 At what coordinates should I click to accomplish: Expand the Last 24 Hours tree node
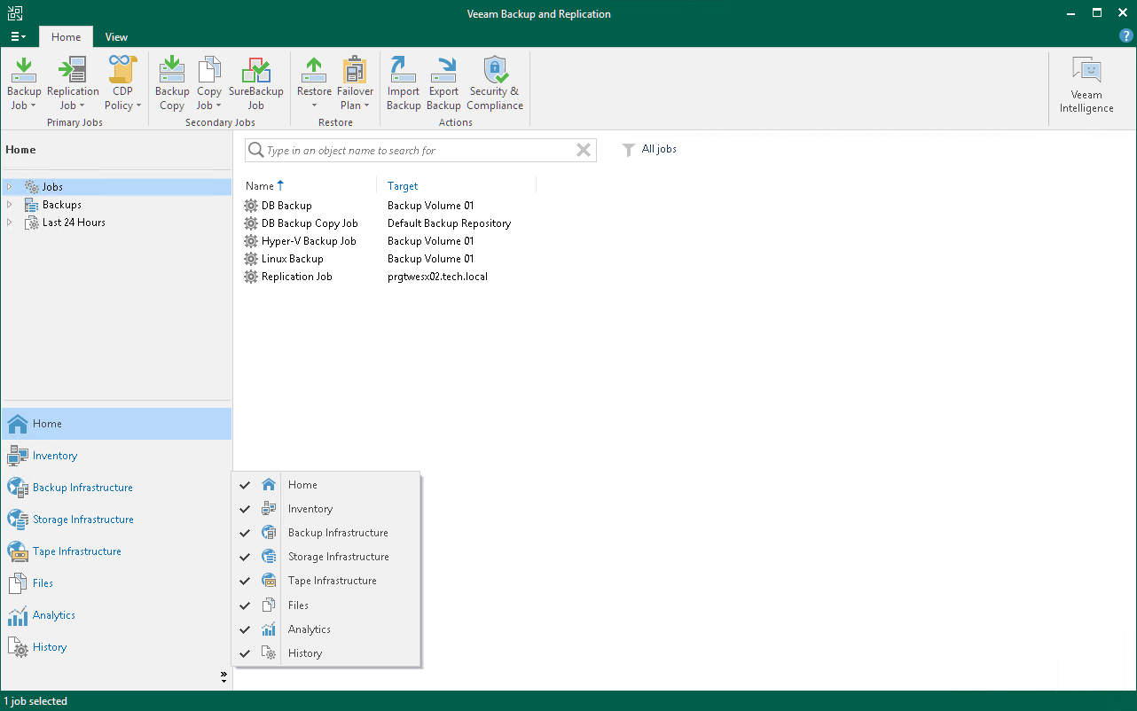coord(10,223)
